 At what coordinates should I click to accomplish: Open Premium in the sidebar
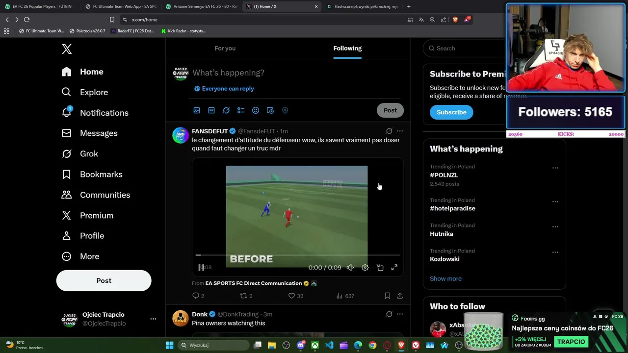87,216
